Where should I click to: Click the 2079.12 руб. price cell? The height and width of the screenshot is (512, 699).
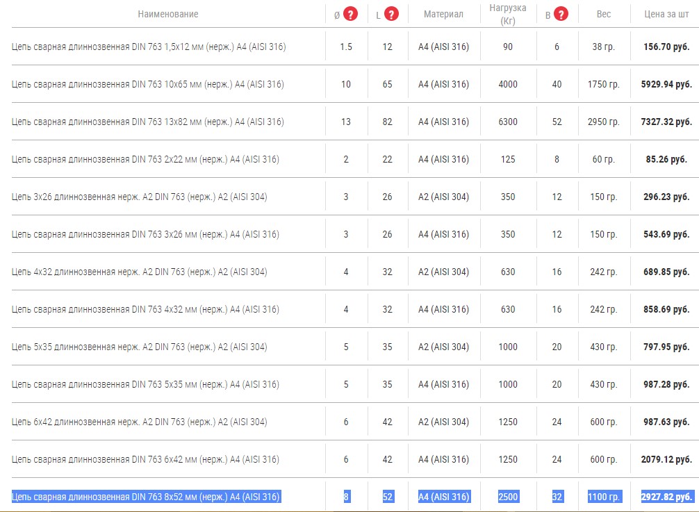(x=666, y=459)
